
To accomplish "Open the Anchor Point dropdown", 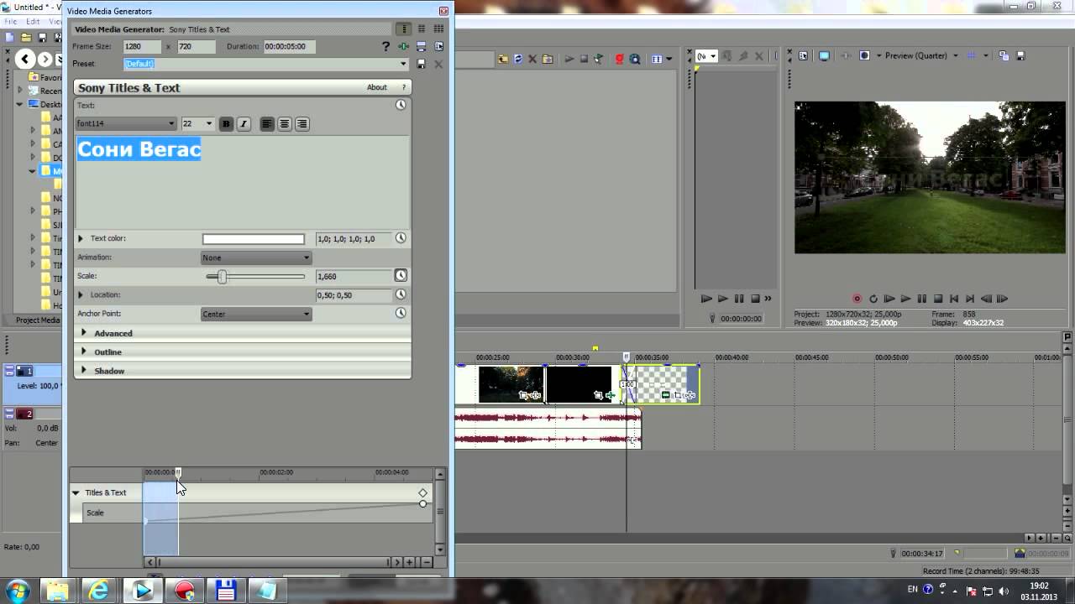I will [256, 314].
